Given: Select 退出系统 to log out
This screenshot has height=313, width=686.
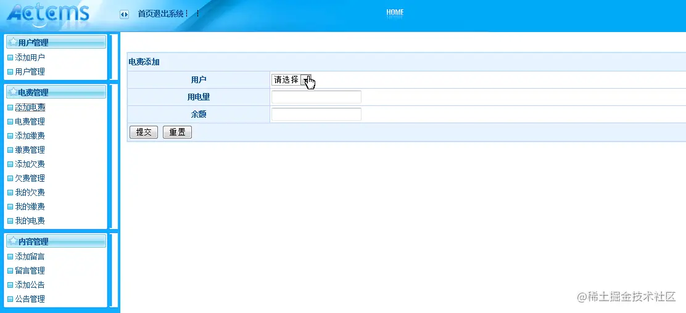Looking at the screenshot, I should tap(168, 14).
